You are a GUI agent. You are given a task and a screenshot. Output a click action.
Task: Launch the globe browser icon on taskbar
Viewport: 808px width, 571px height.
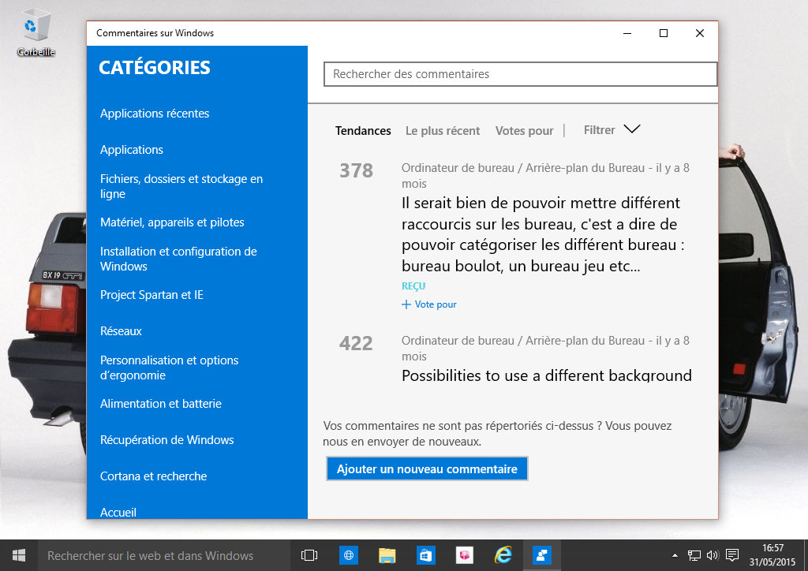pos(348,555)
